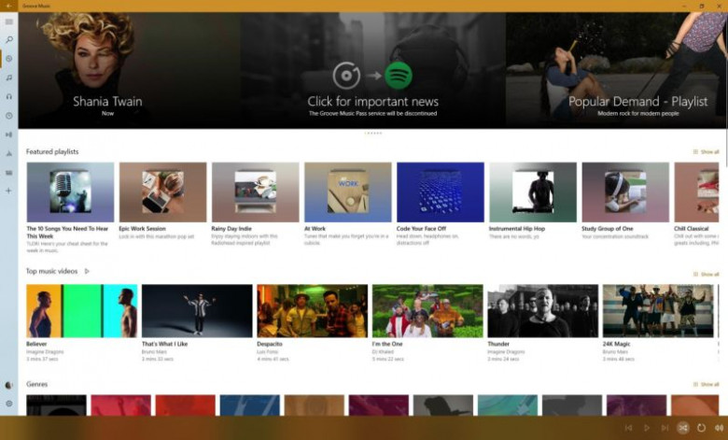Viewport: 728px width, 440px height.
Task: Open Now Playing via the equalizer bars icon
Action: (9, 135)
